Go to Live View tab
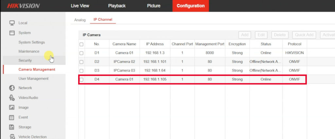Screen dimensions: 335x139 80,6
